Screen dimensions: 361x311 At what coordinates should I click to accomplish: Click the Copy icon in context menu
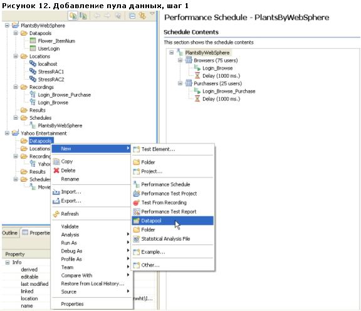[x=56, y=162]
